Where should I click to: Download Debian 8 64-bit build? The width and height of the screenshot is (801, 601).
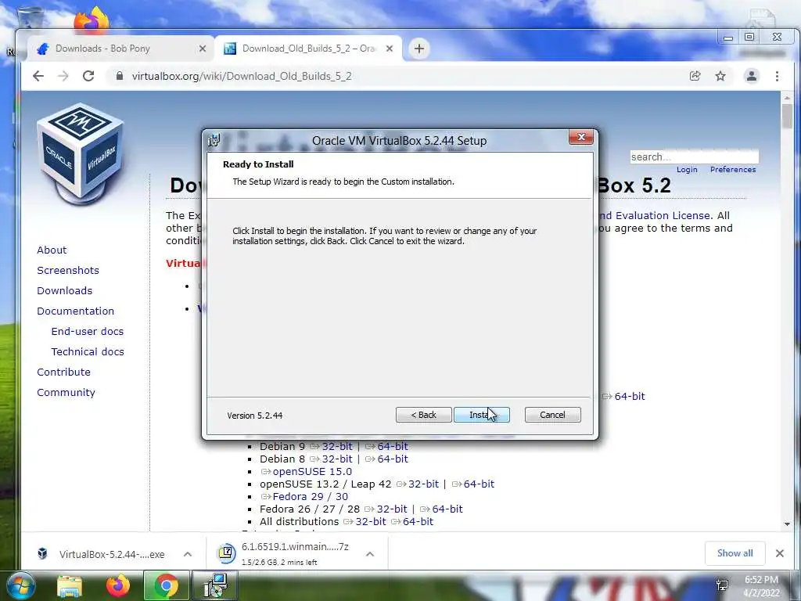click(393, 459)
